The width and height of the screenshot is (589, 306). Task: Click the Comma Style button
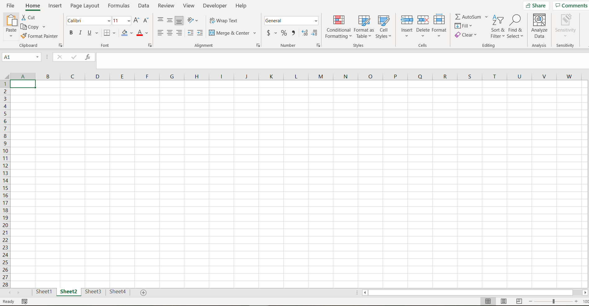293,33
